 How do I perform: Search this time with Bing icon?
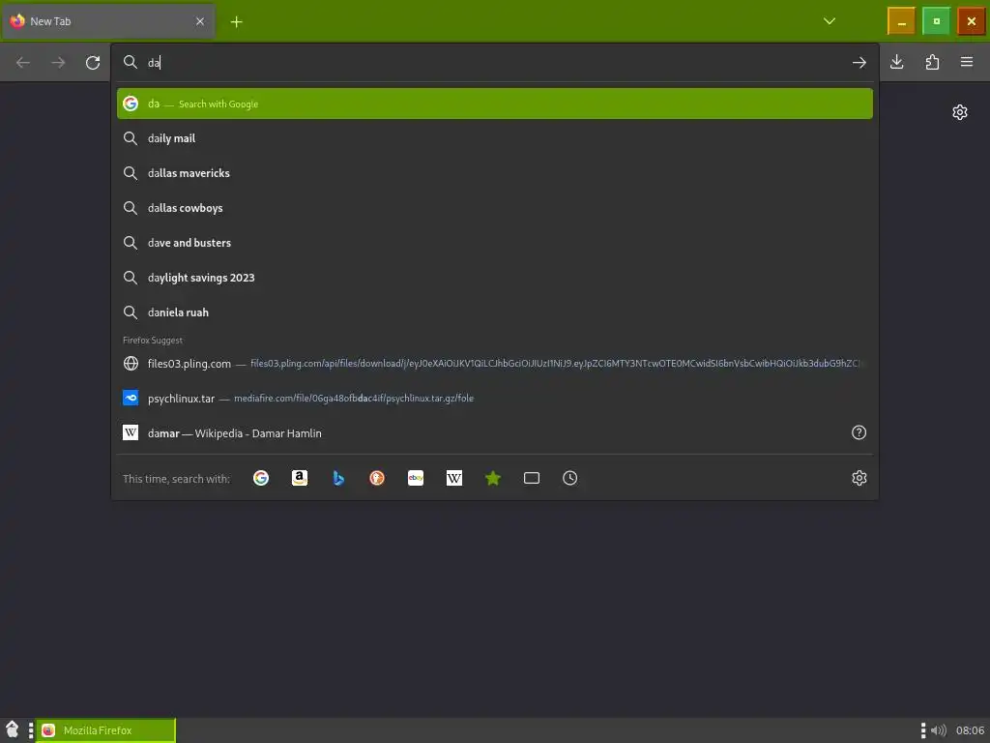[338, 478]
